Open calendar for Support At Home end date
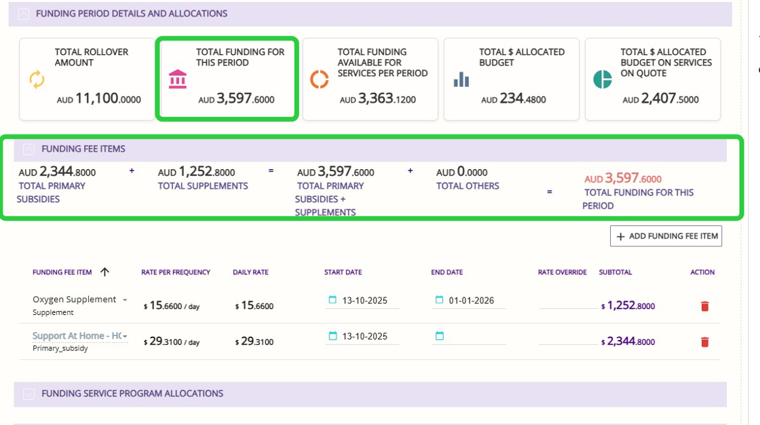 tap(439, 336)
